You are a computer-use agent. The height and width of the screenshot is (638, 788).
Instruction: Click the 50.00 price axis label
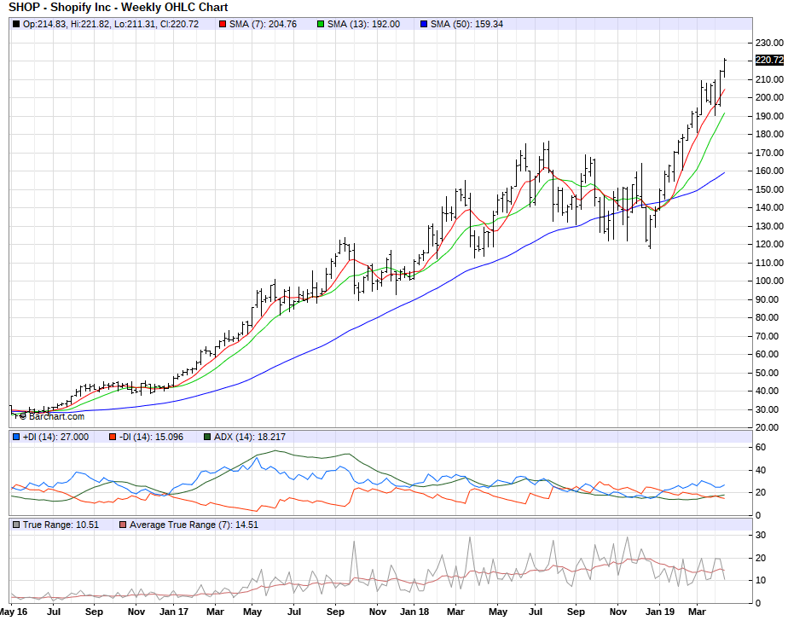pos(767,373)
